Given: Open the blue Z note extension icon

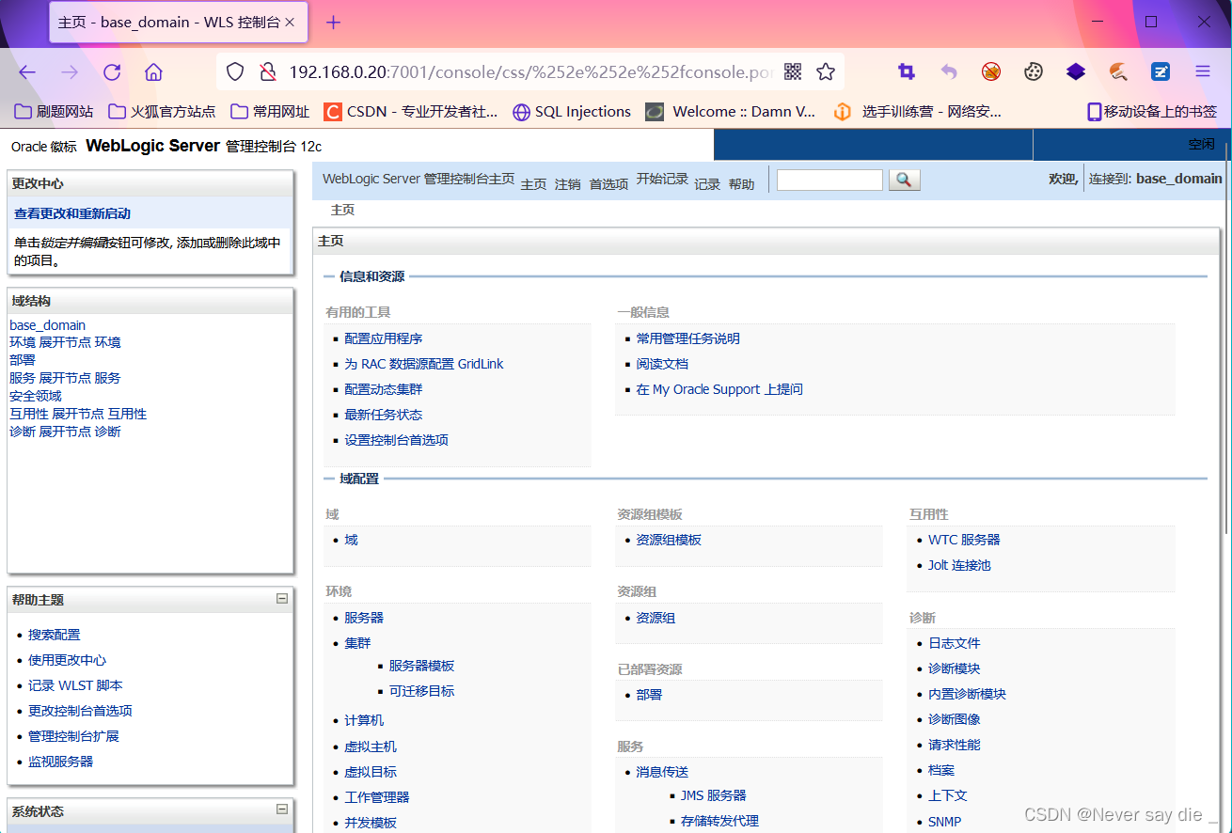Looking at the screenshot, I should coord(1160,71).
